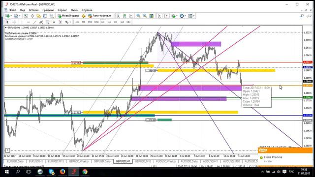This screenshot has width=315, height=177.
Task: Open the Графики menu
Action: tap(48, 10)
